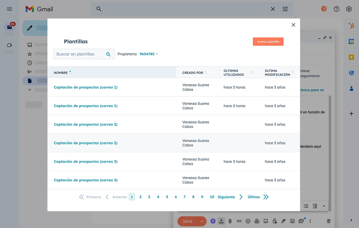
Task: Toggle formatting options (underlined A) in compose
Action: tap(221, 221)
